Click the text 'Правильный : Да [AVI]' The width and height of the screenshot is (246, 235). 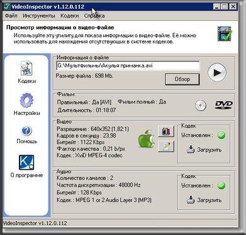(x=84, y=102)
